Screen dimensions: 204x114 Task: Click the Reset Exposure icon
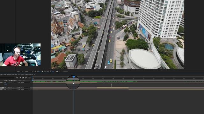50,71
